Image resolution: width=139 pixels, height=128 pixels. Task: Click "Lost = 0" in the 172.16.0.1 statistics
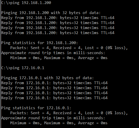94,113
